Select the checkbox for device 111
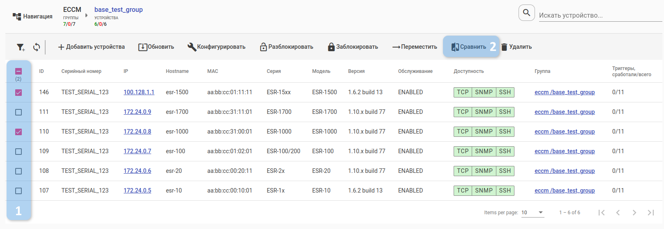Screen dimensions: 664x229 (18, 112)
